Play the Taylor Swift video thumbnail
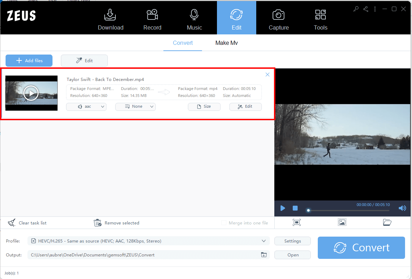This screenshot has height=279, width=412. [31, 93]
